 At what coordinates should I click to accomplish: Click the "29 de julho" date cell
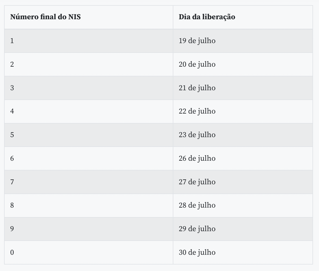tap(197, 229)
